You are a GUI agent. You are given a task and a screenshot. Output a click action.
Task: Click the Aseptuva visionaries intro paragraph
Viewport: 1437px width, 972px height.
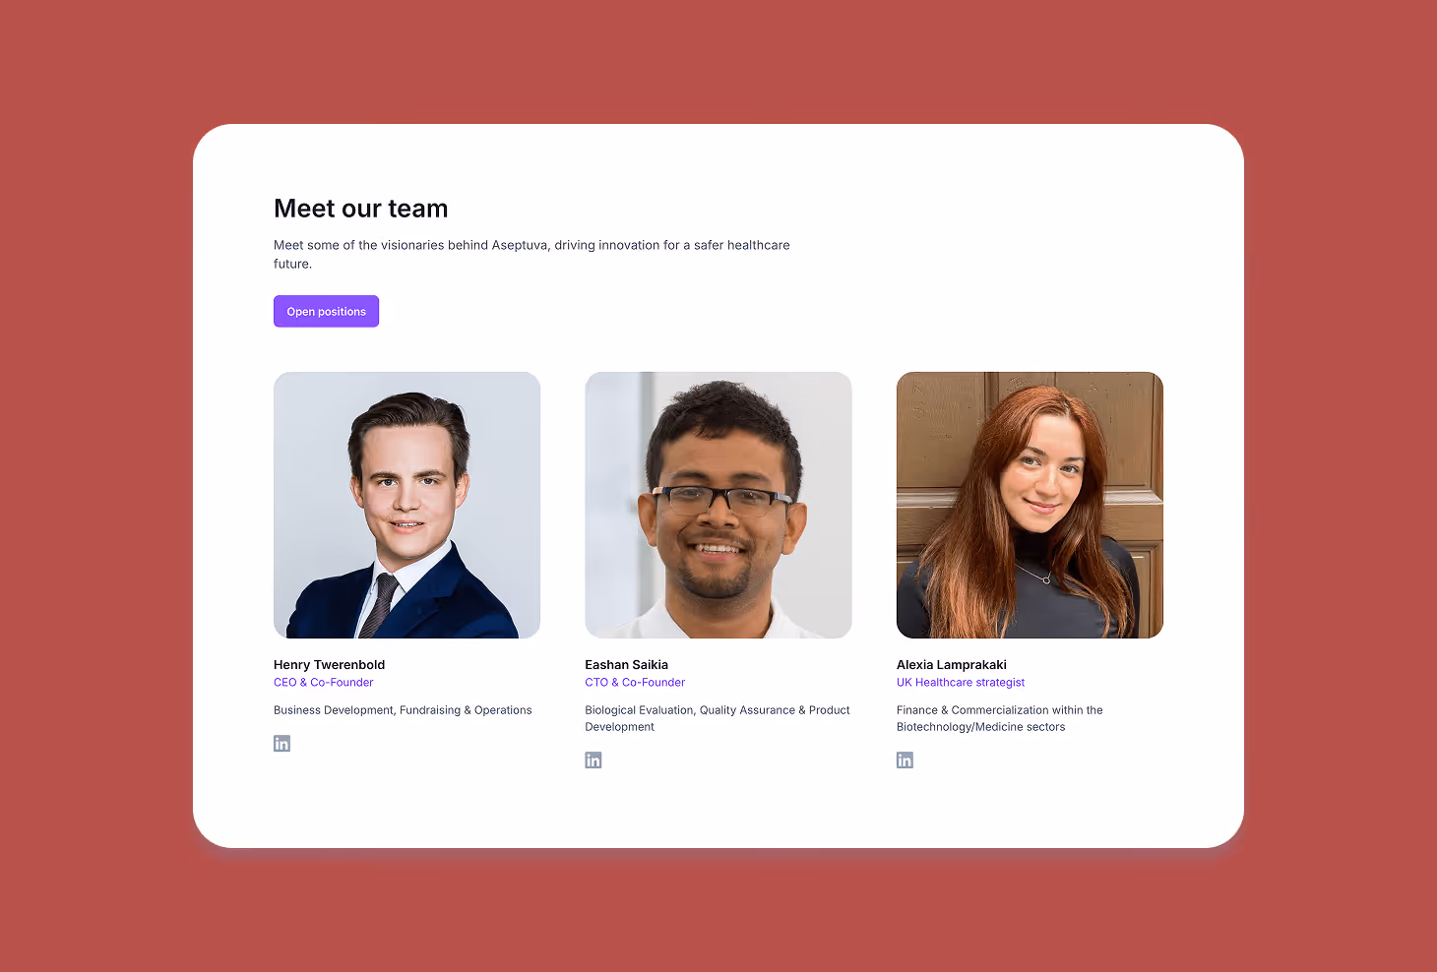pos(531,254)
